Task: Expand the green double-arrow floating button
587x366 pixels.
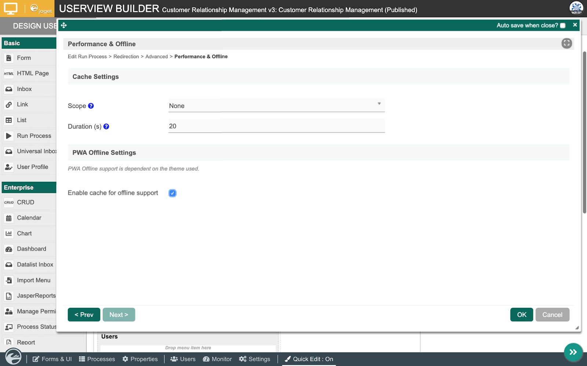Action: [573, 352]
